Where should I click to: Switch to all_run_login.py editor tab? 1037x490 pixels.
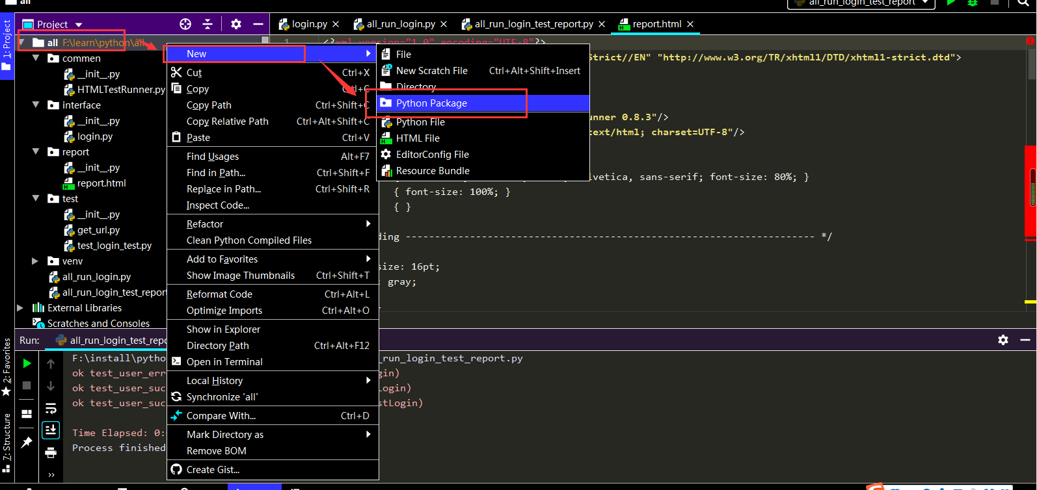tap(400, 24)
